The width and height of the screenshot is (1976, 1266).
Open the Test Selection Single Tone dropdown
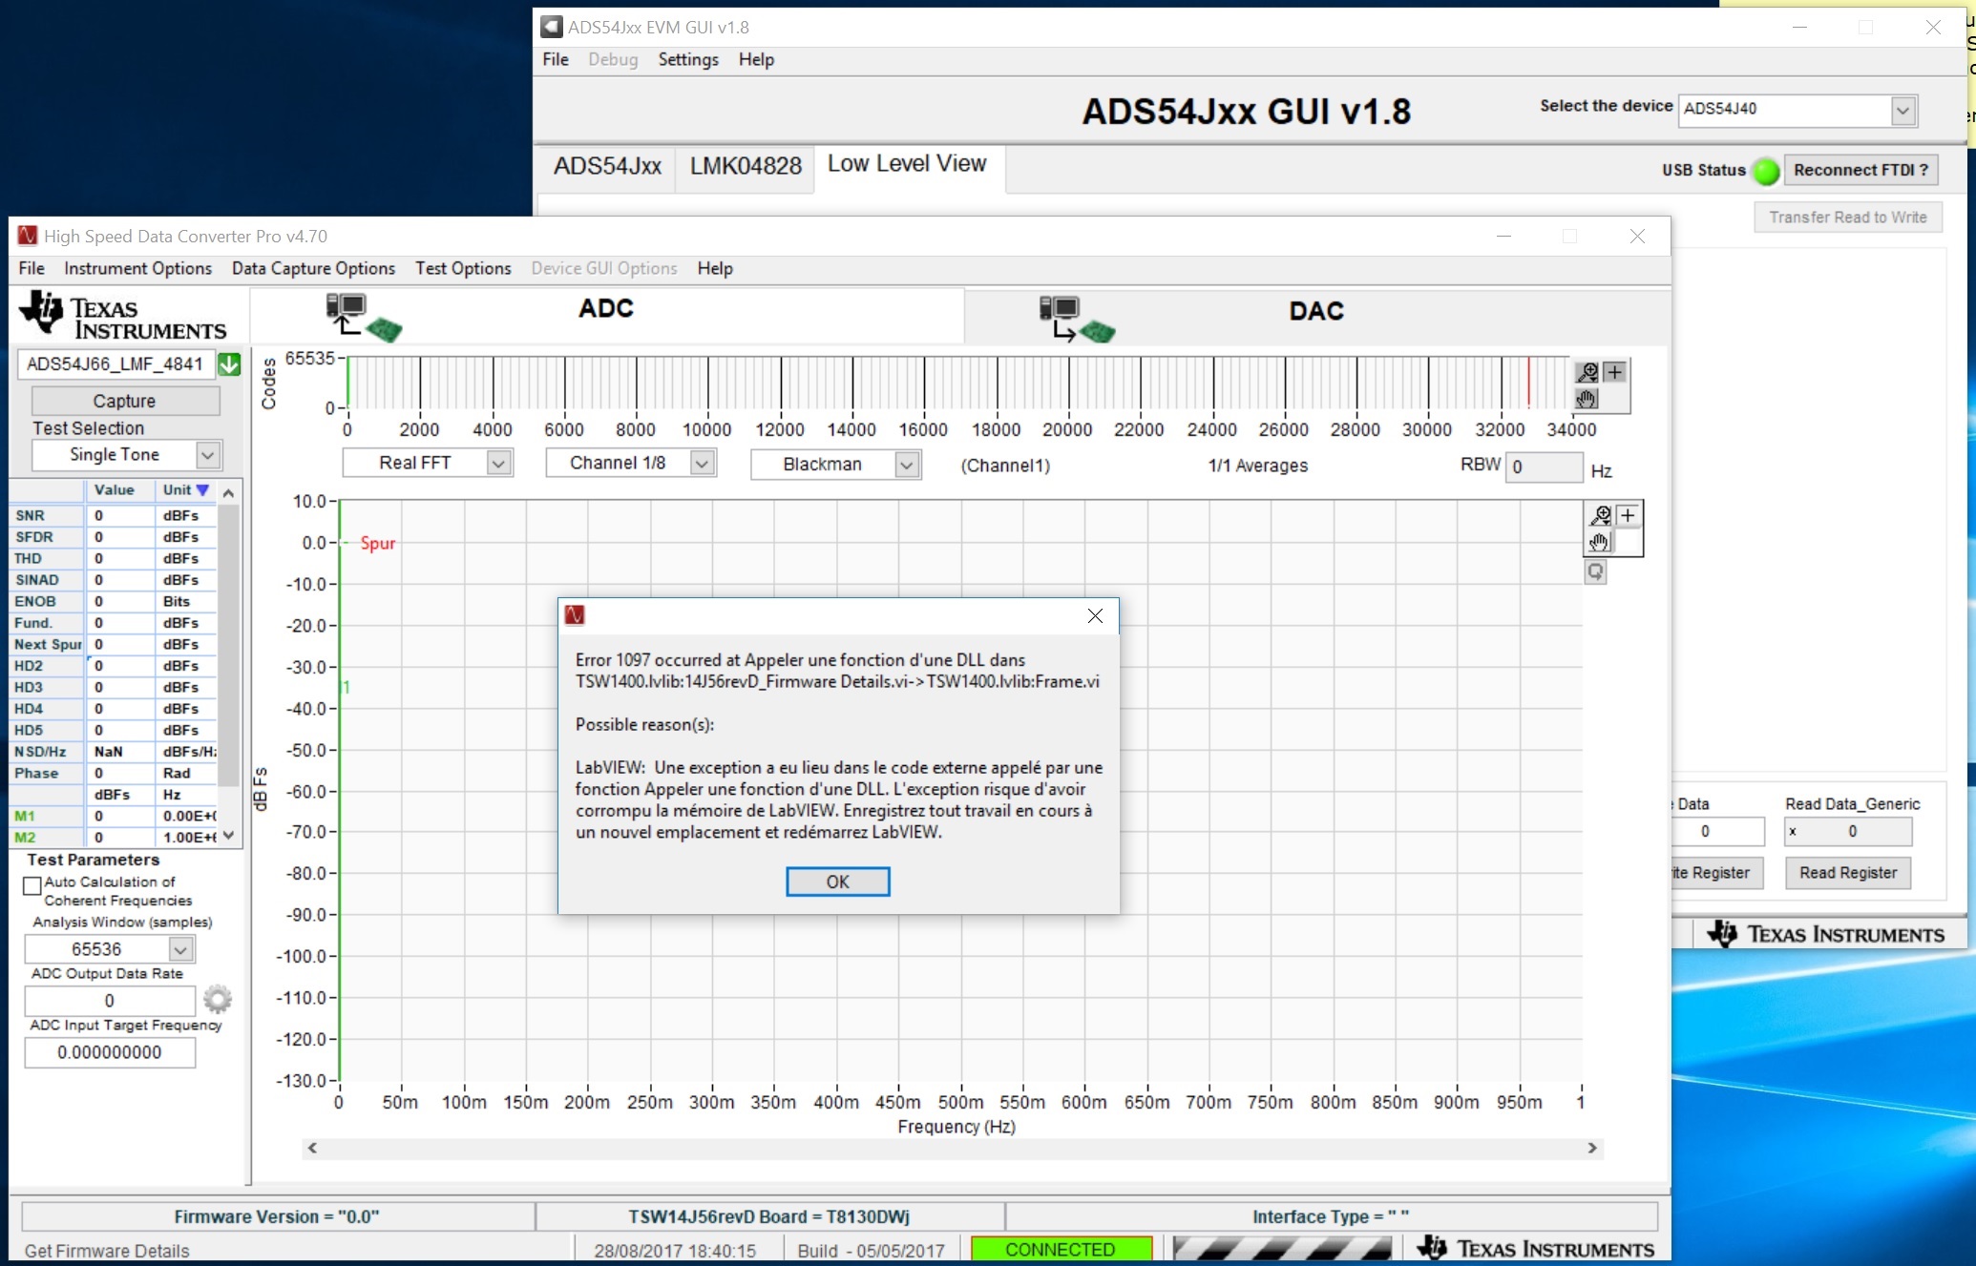(208, 455)
